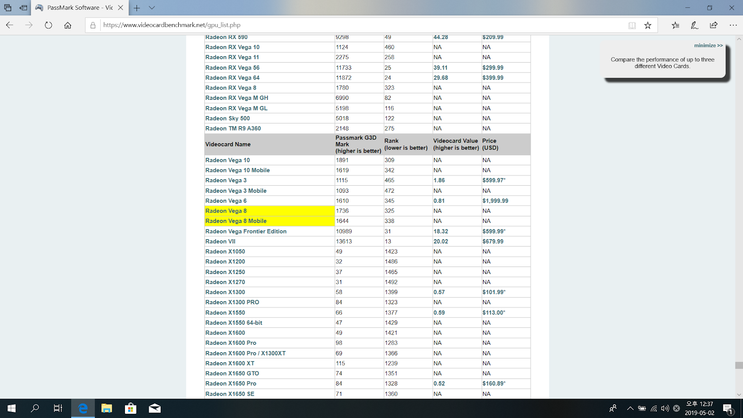Go back to the previous page
This screenshot has height=418, width=743.
[9, 25]
